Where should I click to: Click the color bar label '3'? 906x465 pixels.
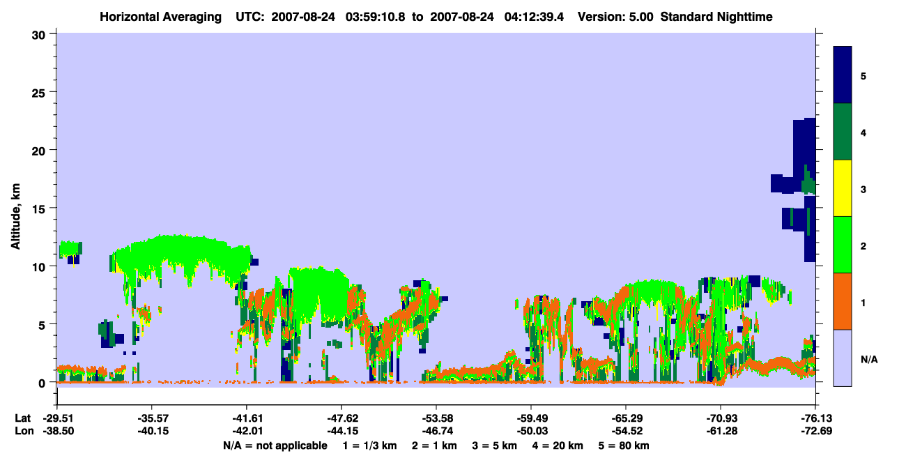click(x=863, y=189)
